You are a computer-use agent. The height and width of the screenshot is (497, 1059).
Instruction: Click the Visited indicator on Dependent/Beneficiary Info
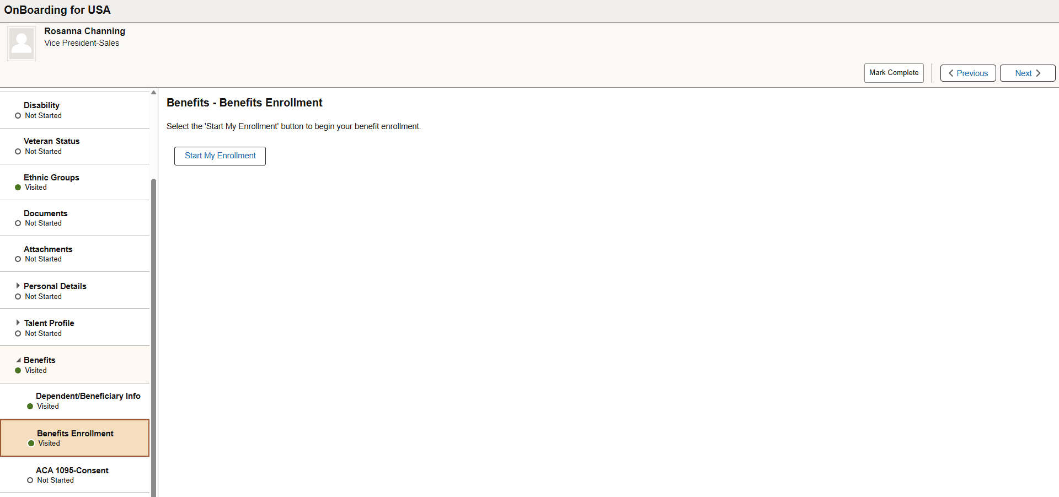(30, 407)
